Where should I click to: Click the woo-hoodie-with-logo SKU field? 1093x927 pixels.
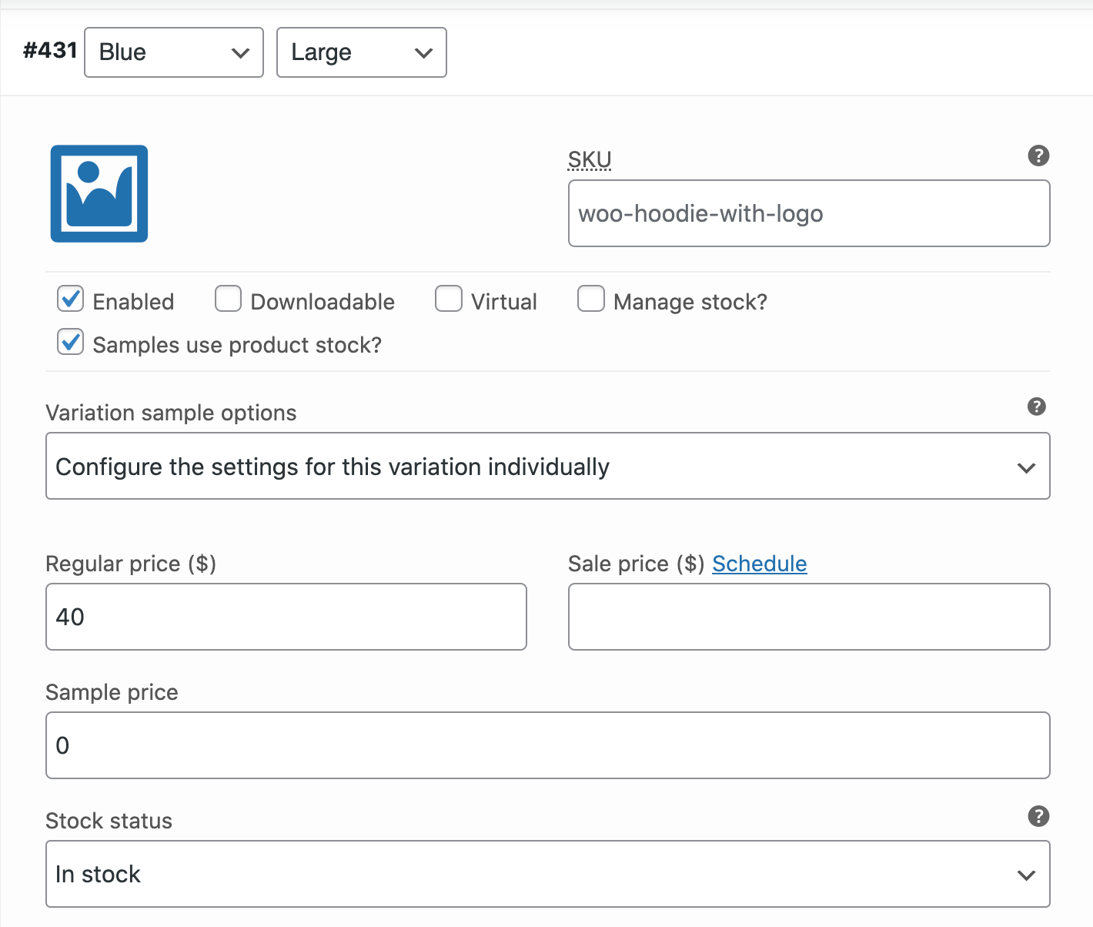pyautogui.click(x=808, y=213)
